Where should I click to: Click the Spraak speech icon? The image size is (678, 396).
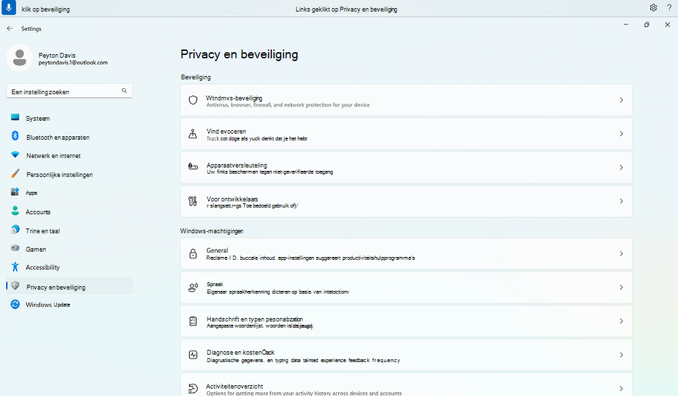click(x=193, y=288)
